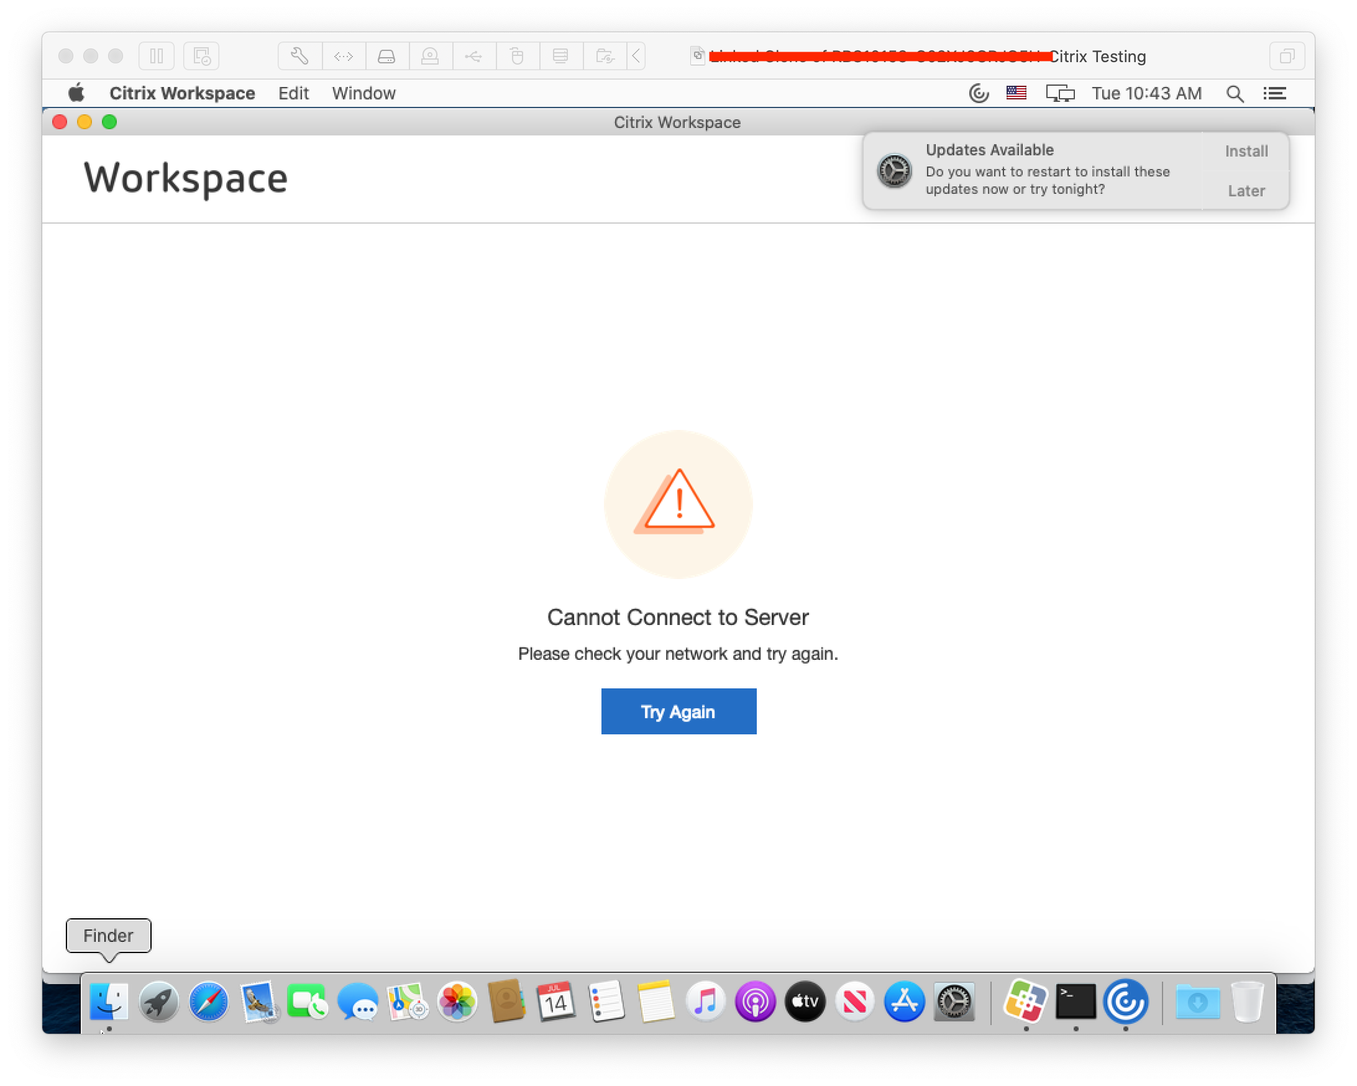Pause the virtual machine using the toolbar
This screenshot has width=1357, height=1086.
(156, 56)
